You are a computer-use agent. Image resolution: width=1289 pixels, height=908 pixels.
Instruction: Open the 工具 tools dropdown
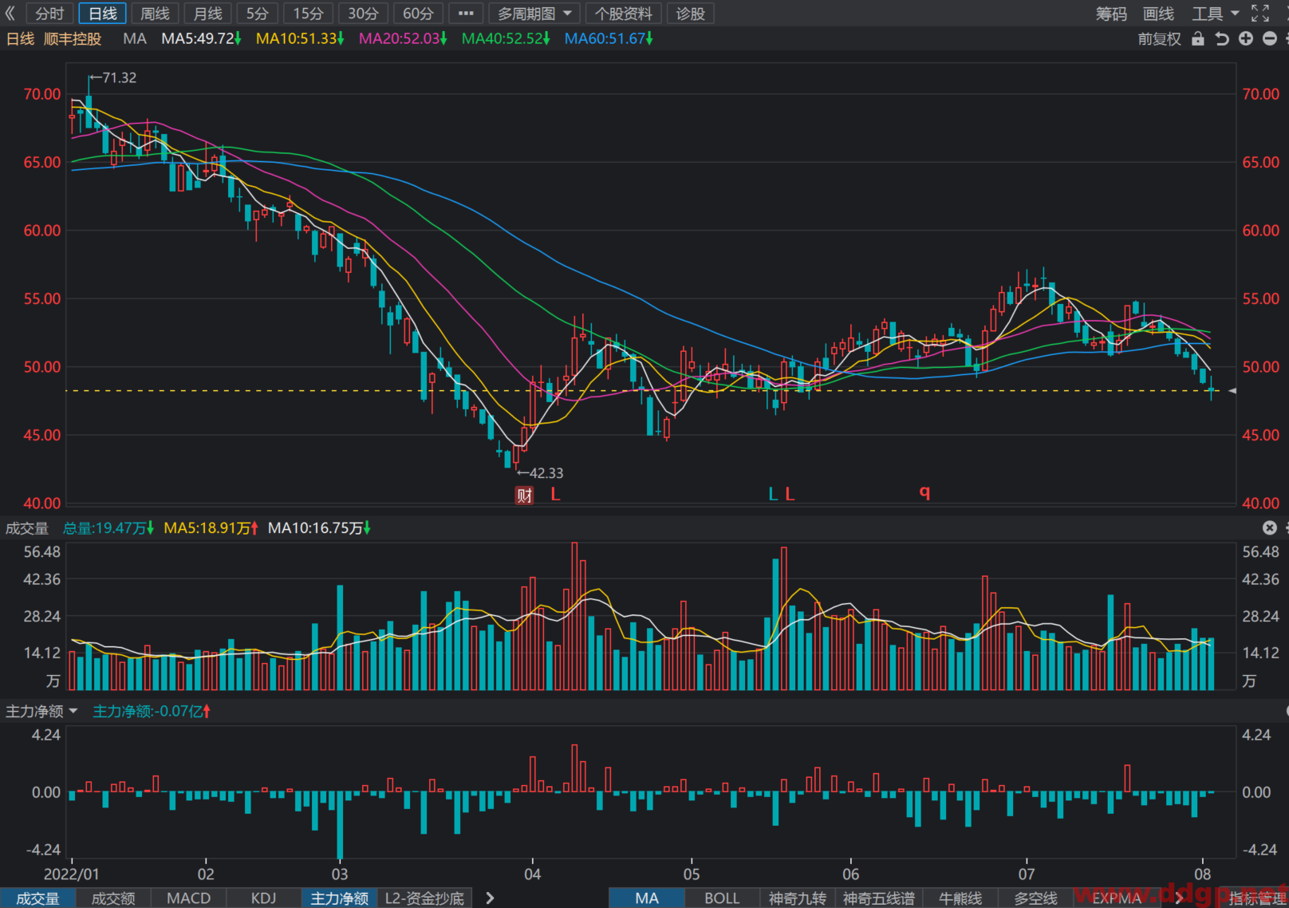1215,14
